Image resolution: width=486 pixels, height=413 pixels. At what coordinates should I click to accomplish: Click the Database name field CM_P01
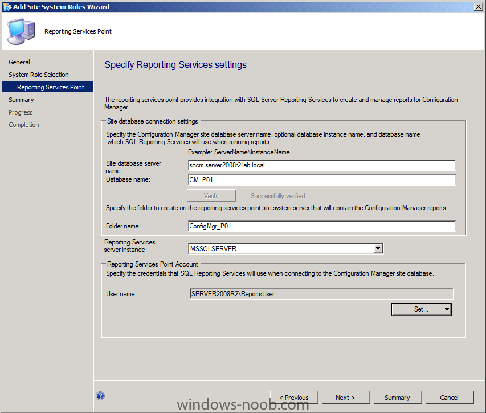(x=322, y=179)
